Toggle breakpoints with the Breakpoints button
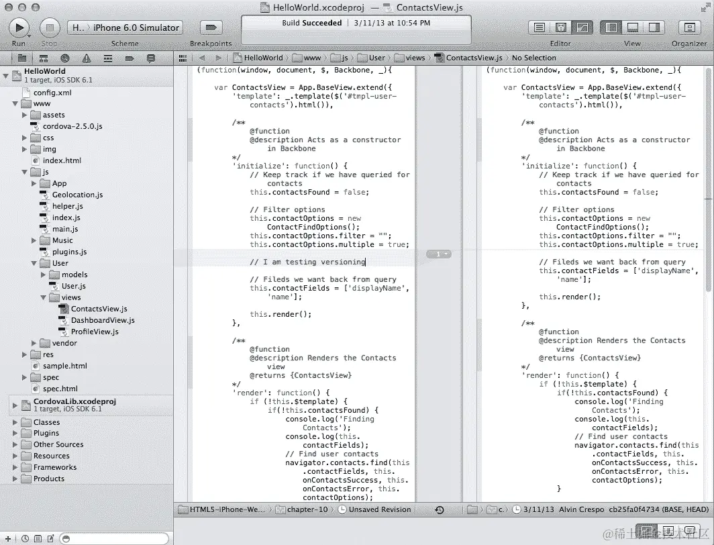 [x=210, y=28]
